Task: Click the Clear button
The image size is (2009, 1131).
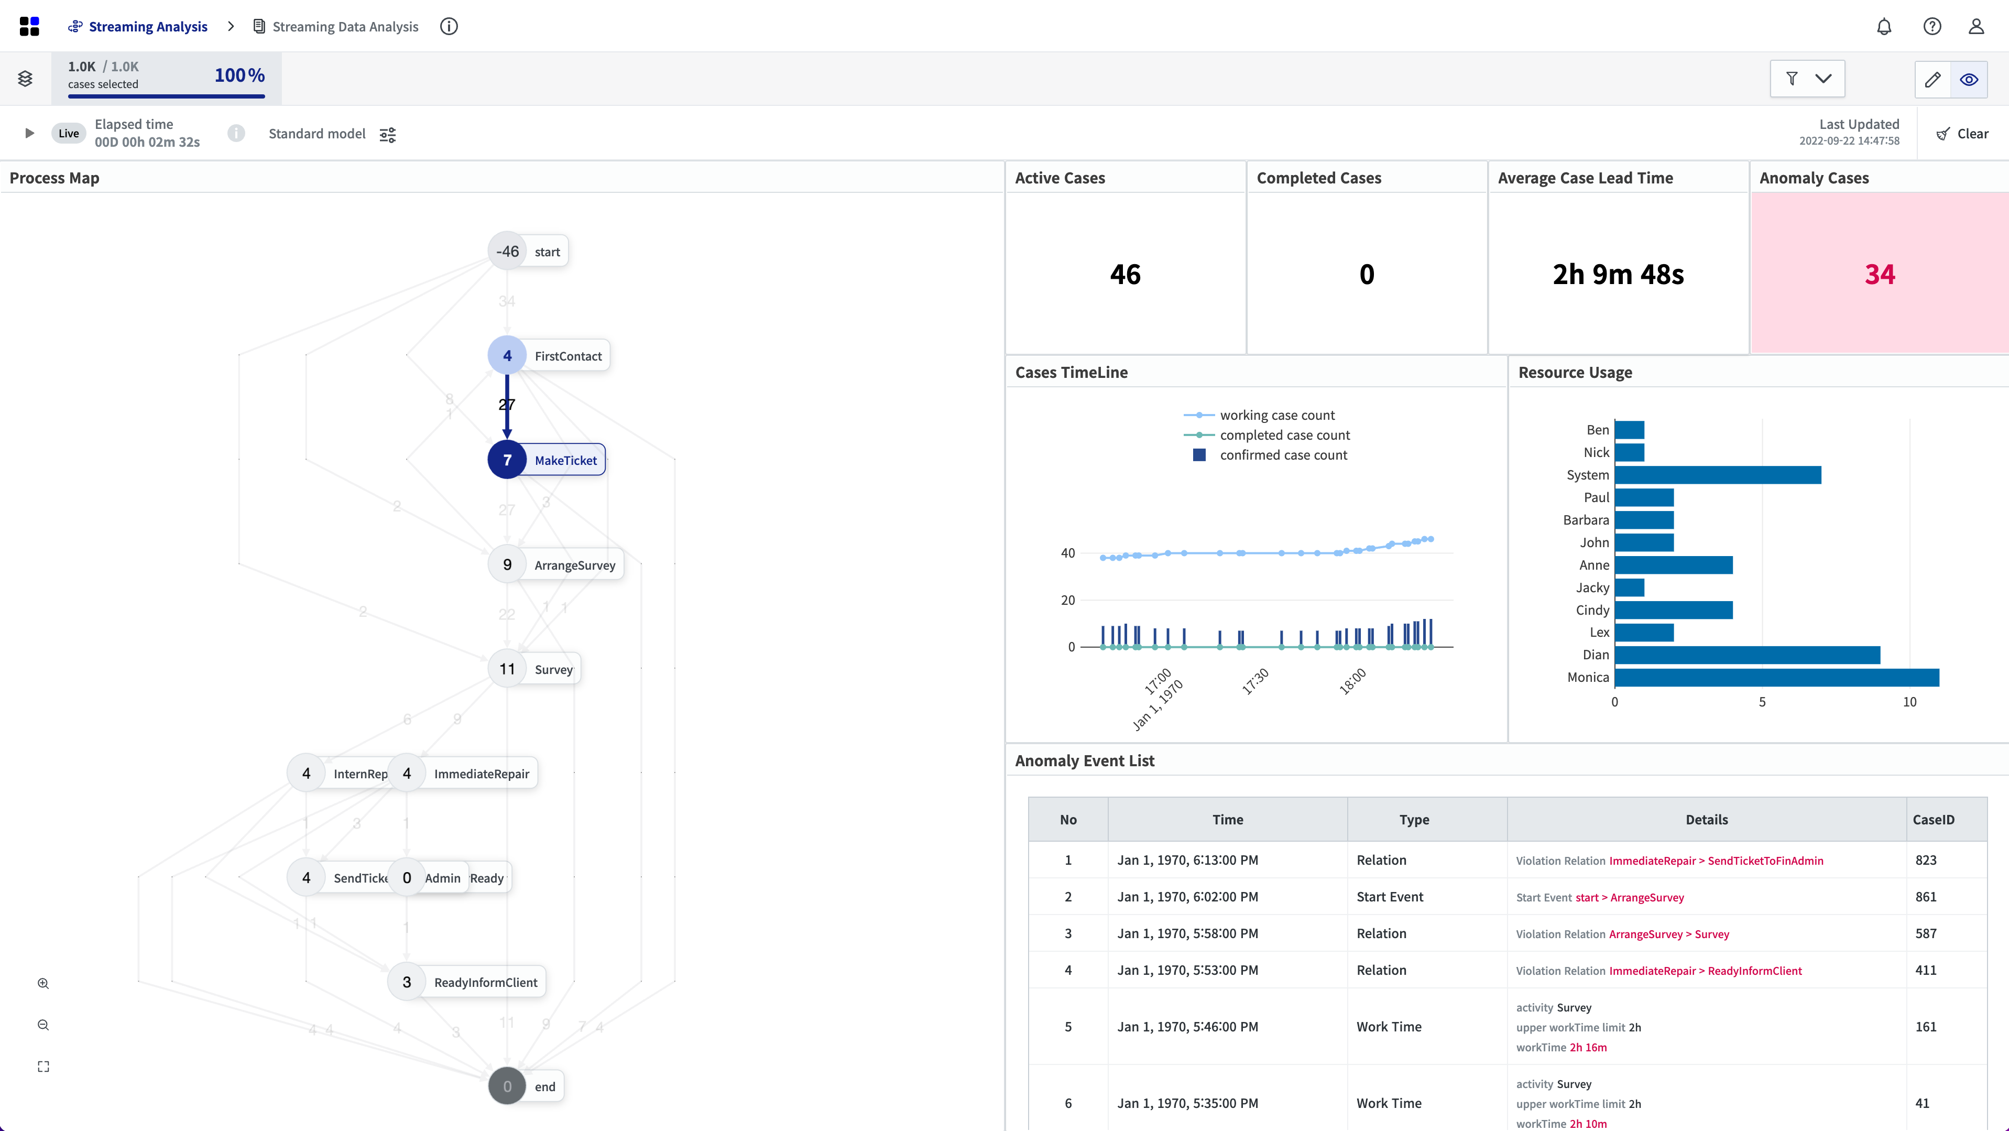Action: (x=1962, y=134)
